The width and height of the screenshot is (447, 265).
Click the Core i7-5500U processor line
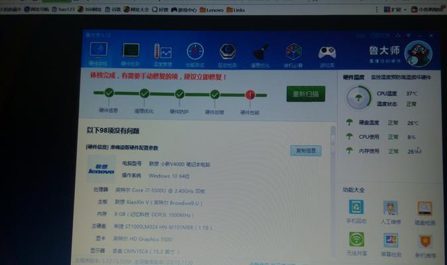pos(160,191)
